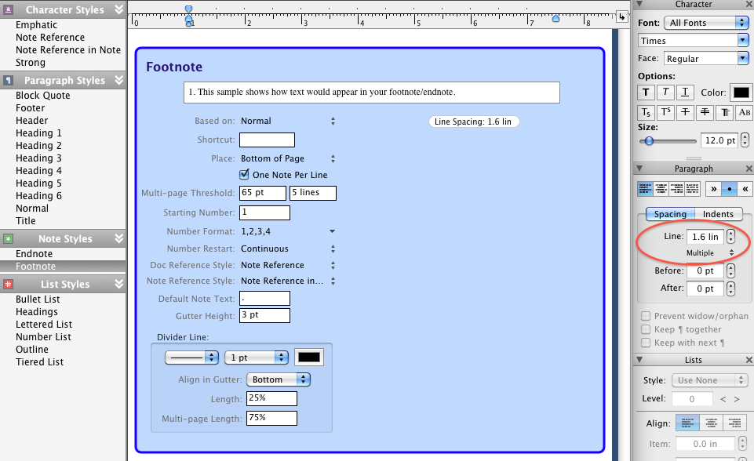Toggle bold in Character options
This screenshot has width=754, height=461.
click(646, 93)
